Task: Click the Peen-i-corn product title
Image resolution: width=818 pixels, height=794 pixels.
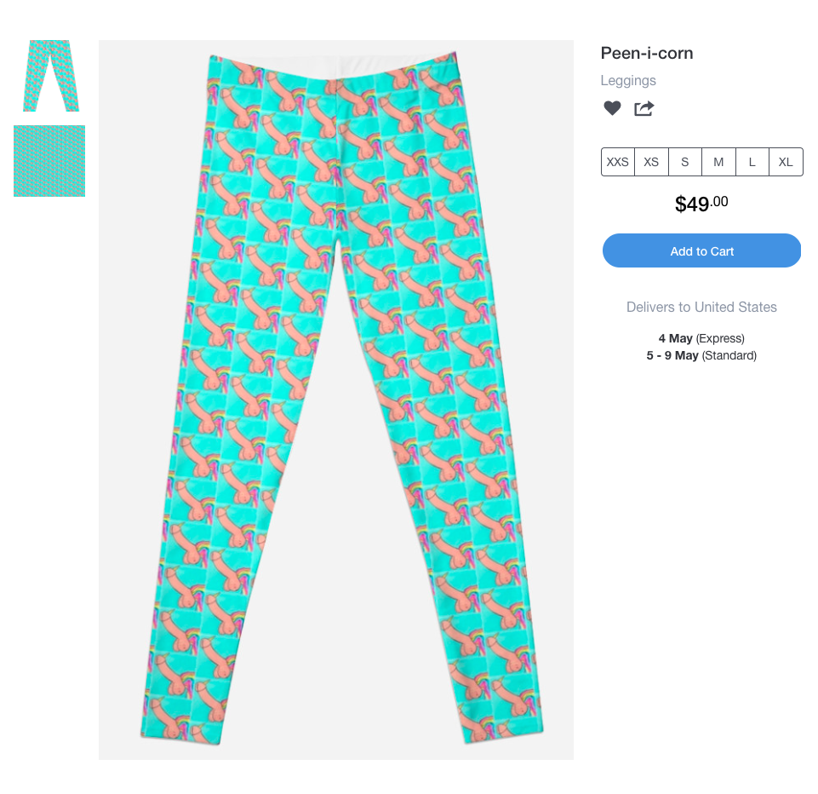Action: tap(647, 54)
